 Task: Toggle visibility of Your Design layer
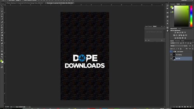point(171,54)
